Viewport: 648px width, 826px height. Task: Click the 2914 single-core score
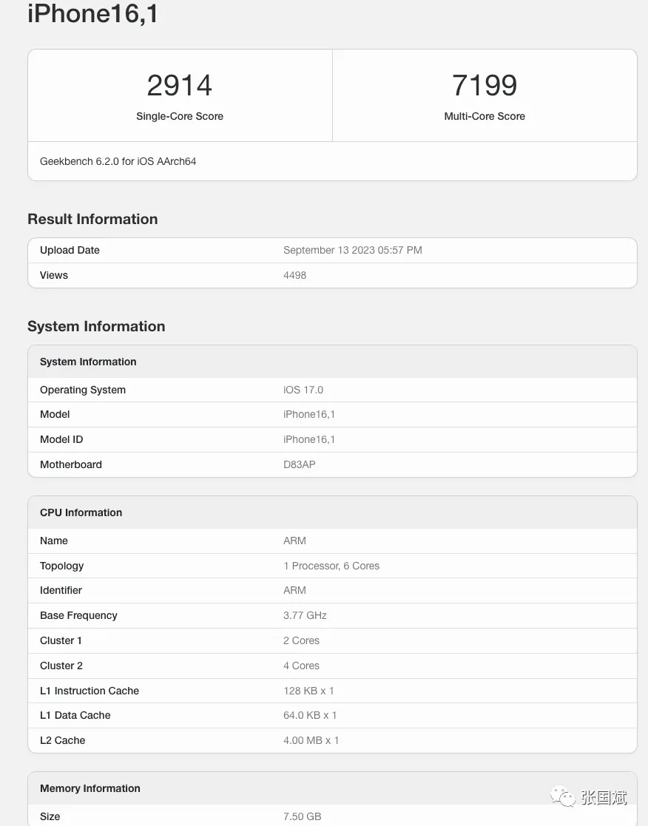[x=180, y=86]
